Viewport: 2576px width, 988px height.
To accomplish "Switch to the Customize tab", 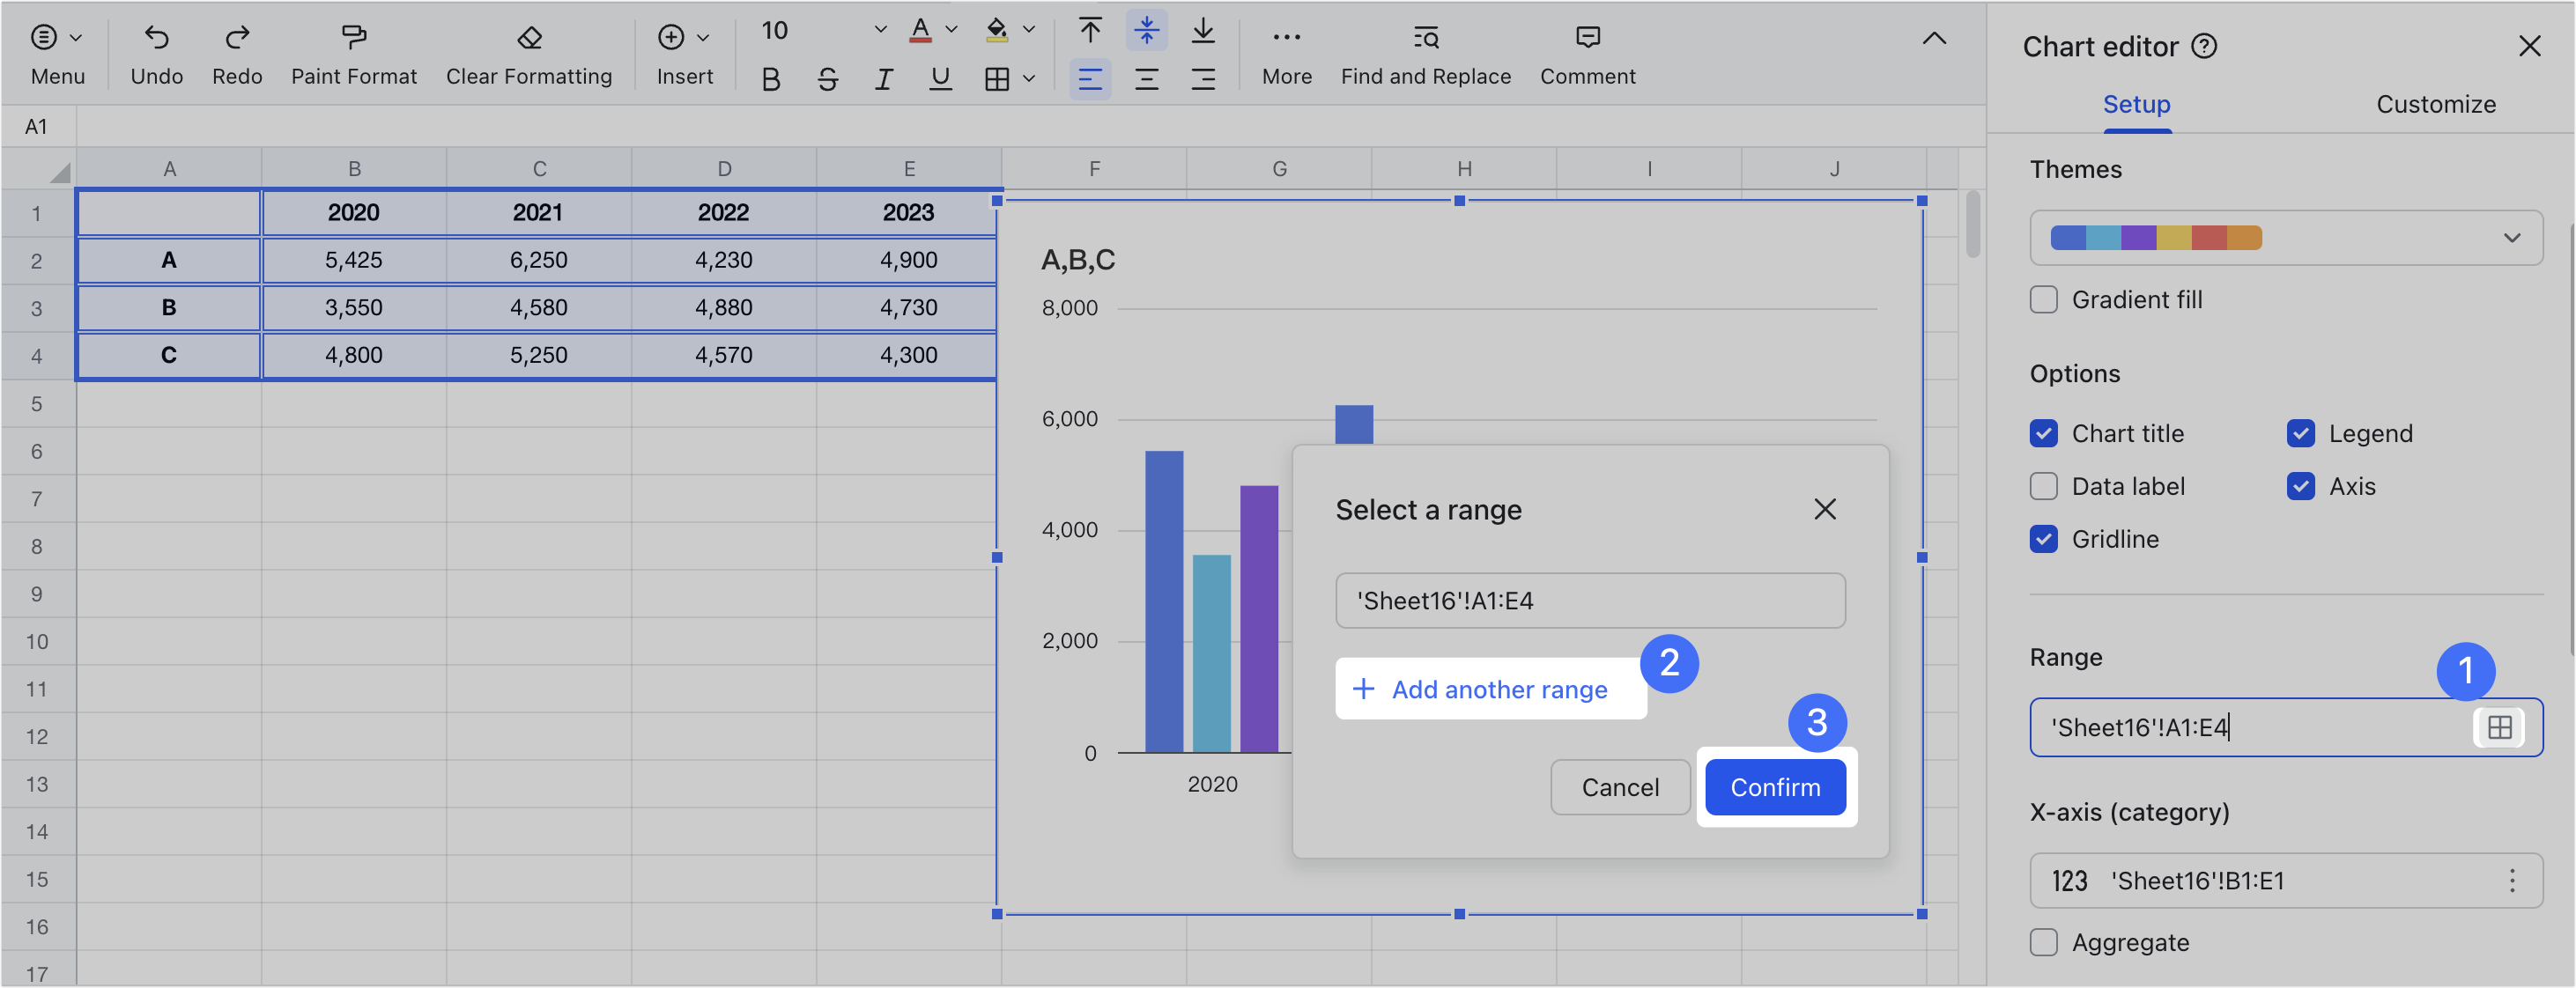I will (x=2436, y=104).
